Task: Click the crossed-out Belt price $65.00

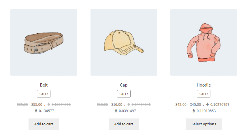Action: tap(22, 105)
